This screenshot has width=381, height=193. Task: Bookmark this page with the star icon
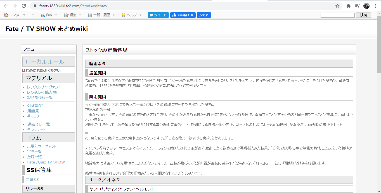coord(337,6)
